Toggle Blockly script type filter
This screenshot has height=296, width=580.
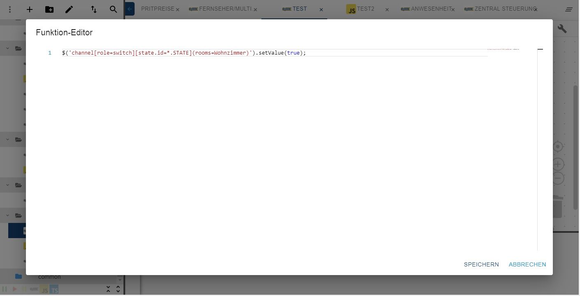coord(34,289)
